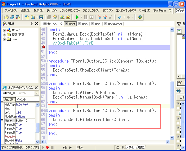
Task: Collapse the Button_4Click procedure fold marker
Action: tap(46, 111)
